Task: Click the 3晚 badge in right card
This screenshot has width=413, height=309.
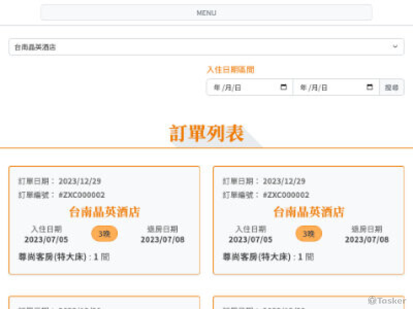Action: click(309, 234)
